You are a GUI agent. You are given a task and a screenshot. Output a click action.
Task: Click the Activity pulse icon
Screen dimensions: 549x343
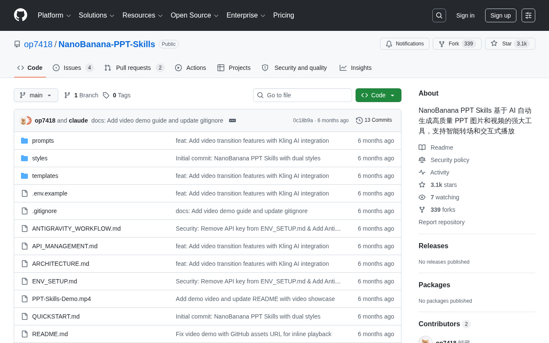(x=422, y=172)
